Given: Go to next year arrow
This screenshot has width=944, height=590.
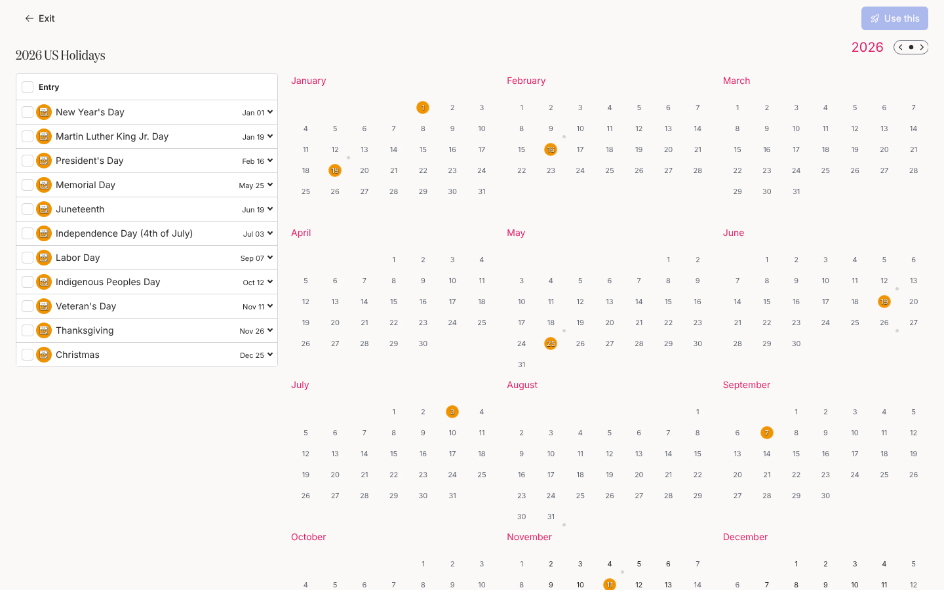Looking at the screenshot, I should pos(922,47).
